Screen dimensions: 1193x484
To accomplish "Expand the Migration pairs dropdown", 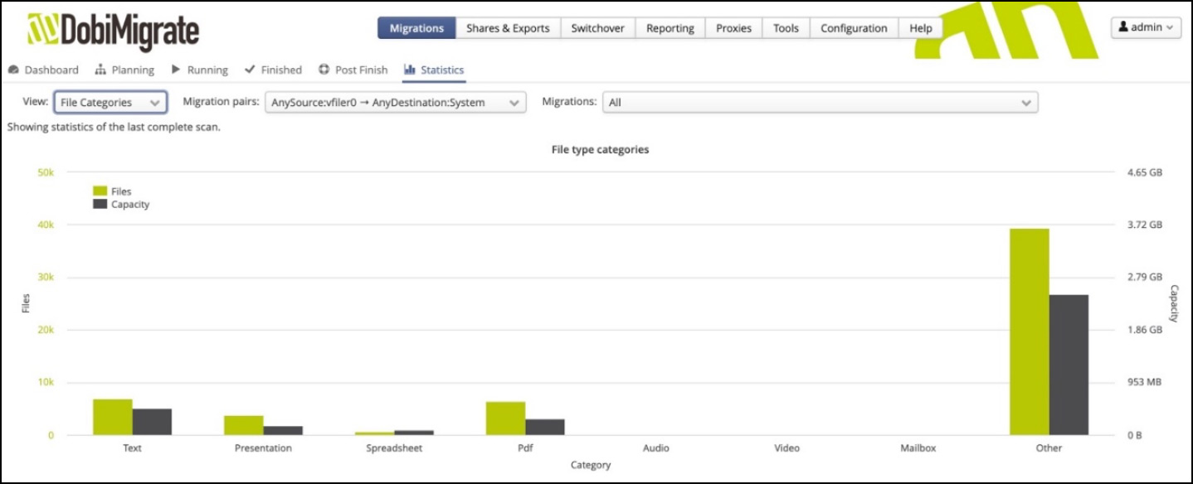I will click(x=395, y=103).
